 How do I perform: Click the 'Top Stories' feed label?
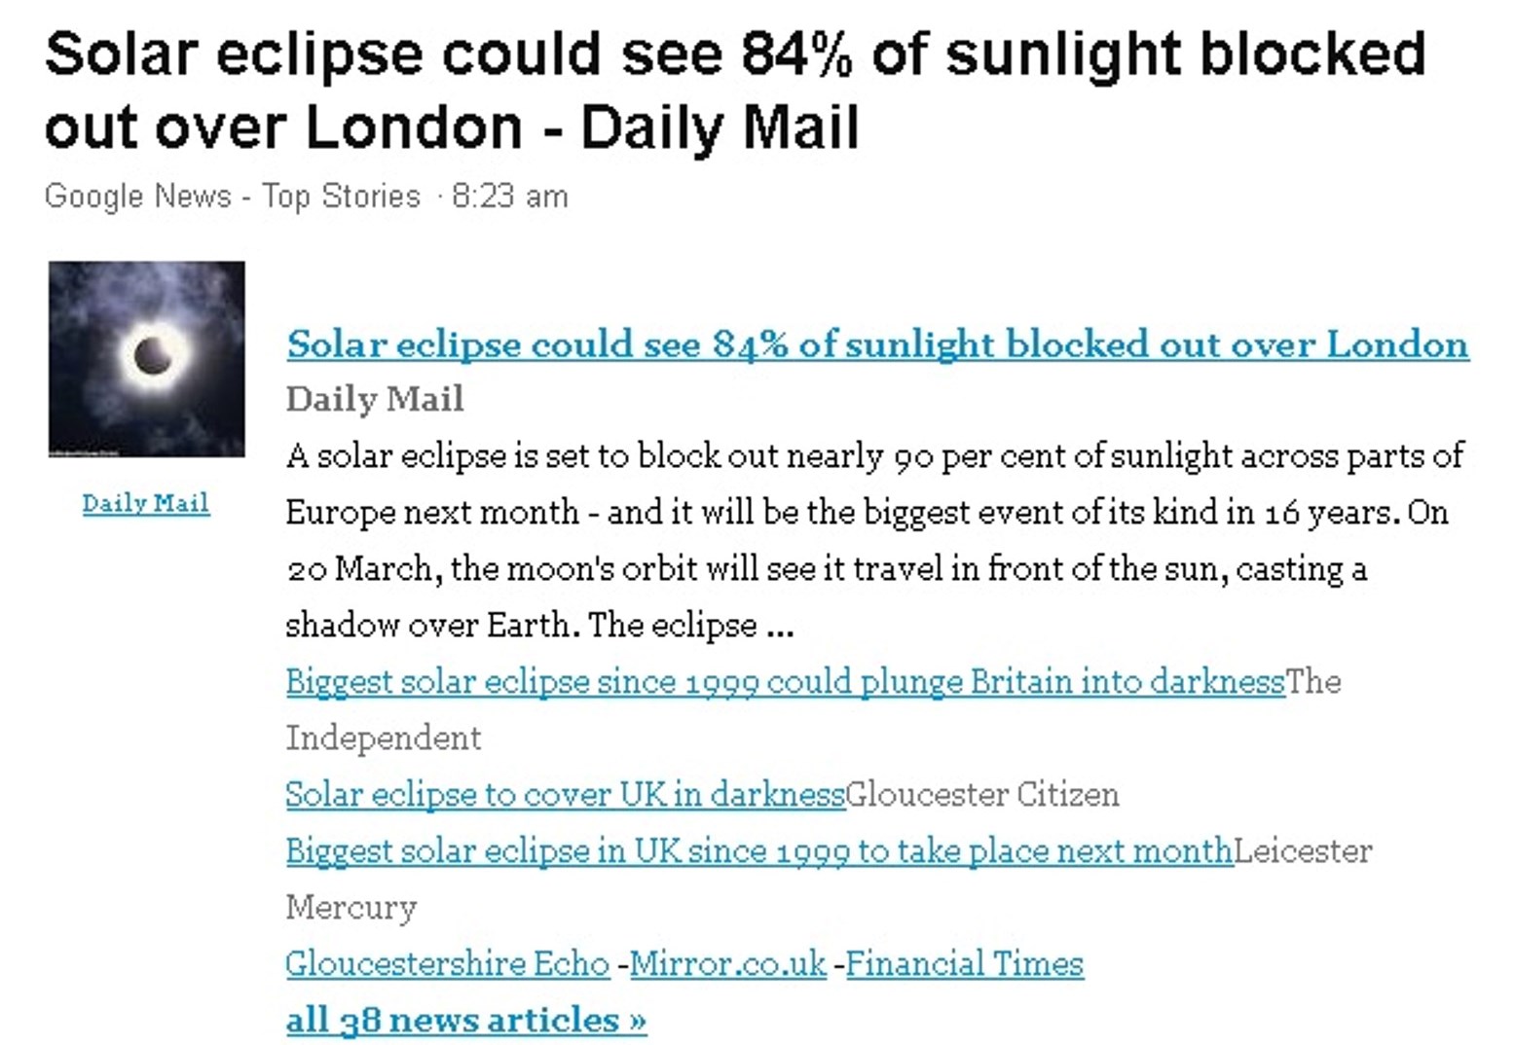(341, 196)
